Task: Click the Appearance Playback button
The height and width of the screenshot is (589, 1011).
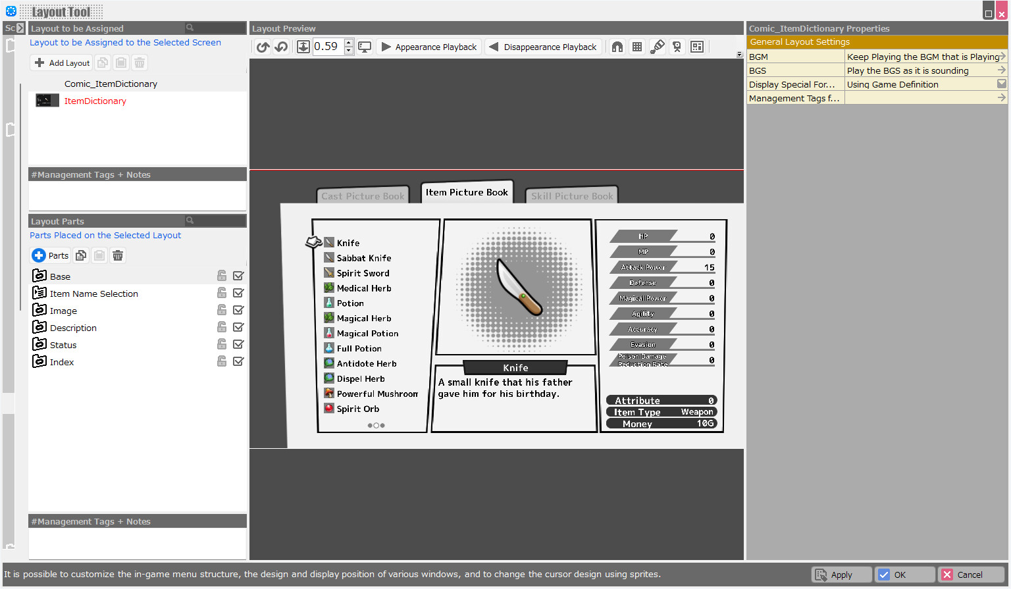Action: point(428,47)
